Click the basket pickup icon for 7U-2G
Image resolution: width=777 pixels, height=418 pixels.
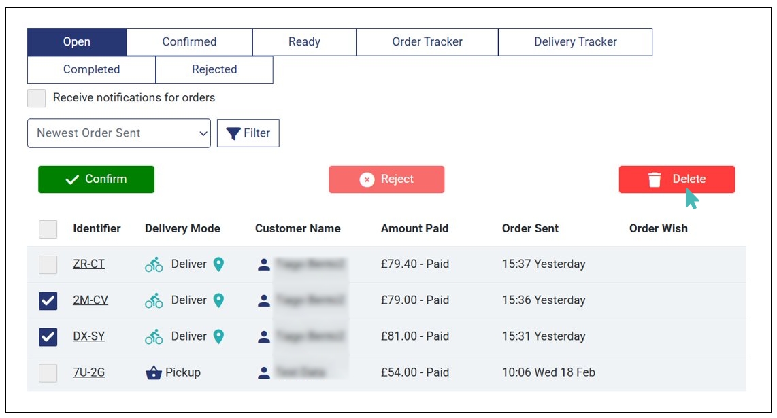pos(154,372)
